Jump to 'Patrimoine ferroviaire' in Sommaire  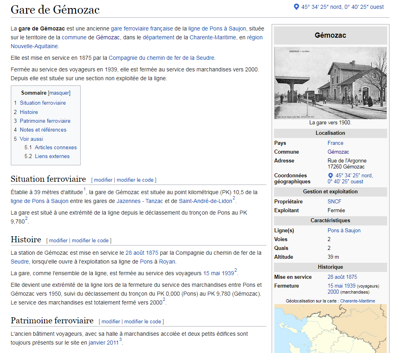tap(45, 121)
